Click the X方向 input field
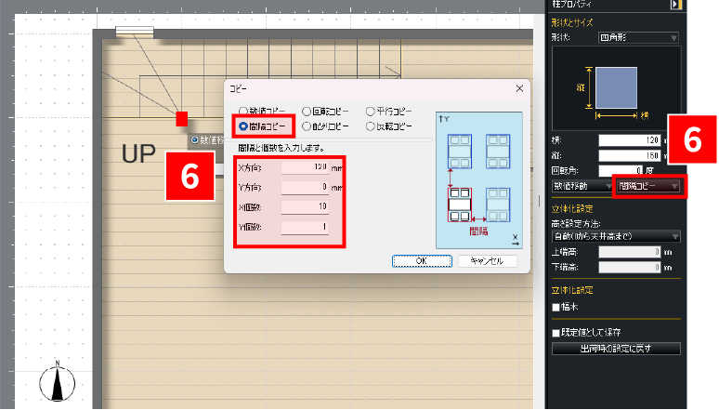The image size is (719, 410). click(305, 167)
